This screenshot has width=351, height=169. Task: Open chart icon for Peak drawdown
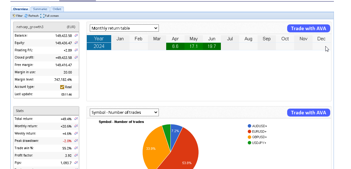coord(76,141)
